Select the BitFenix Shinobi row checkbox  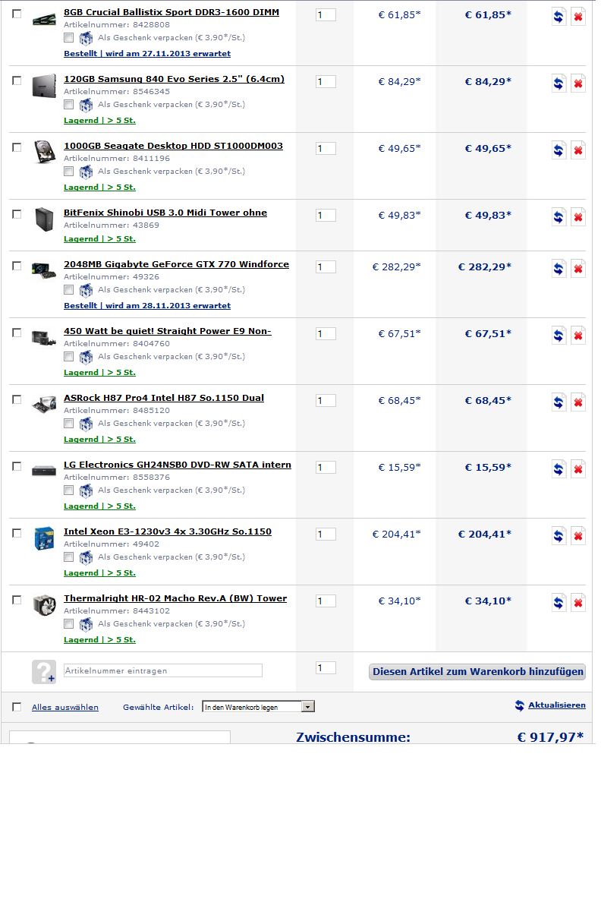[17, 214]
